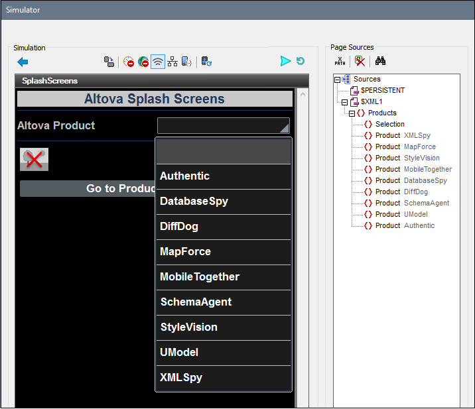The image size is (475, 409).
Task: Select the $PERSISTENT tree item
Action: point(382,90)
